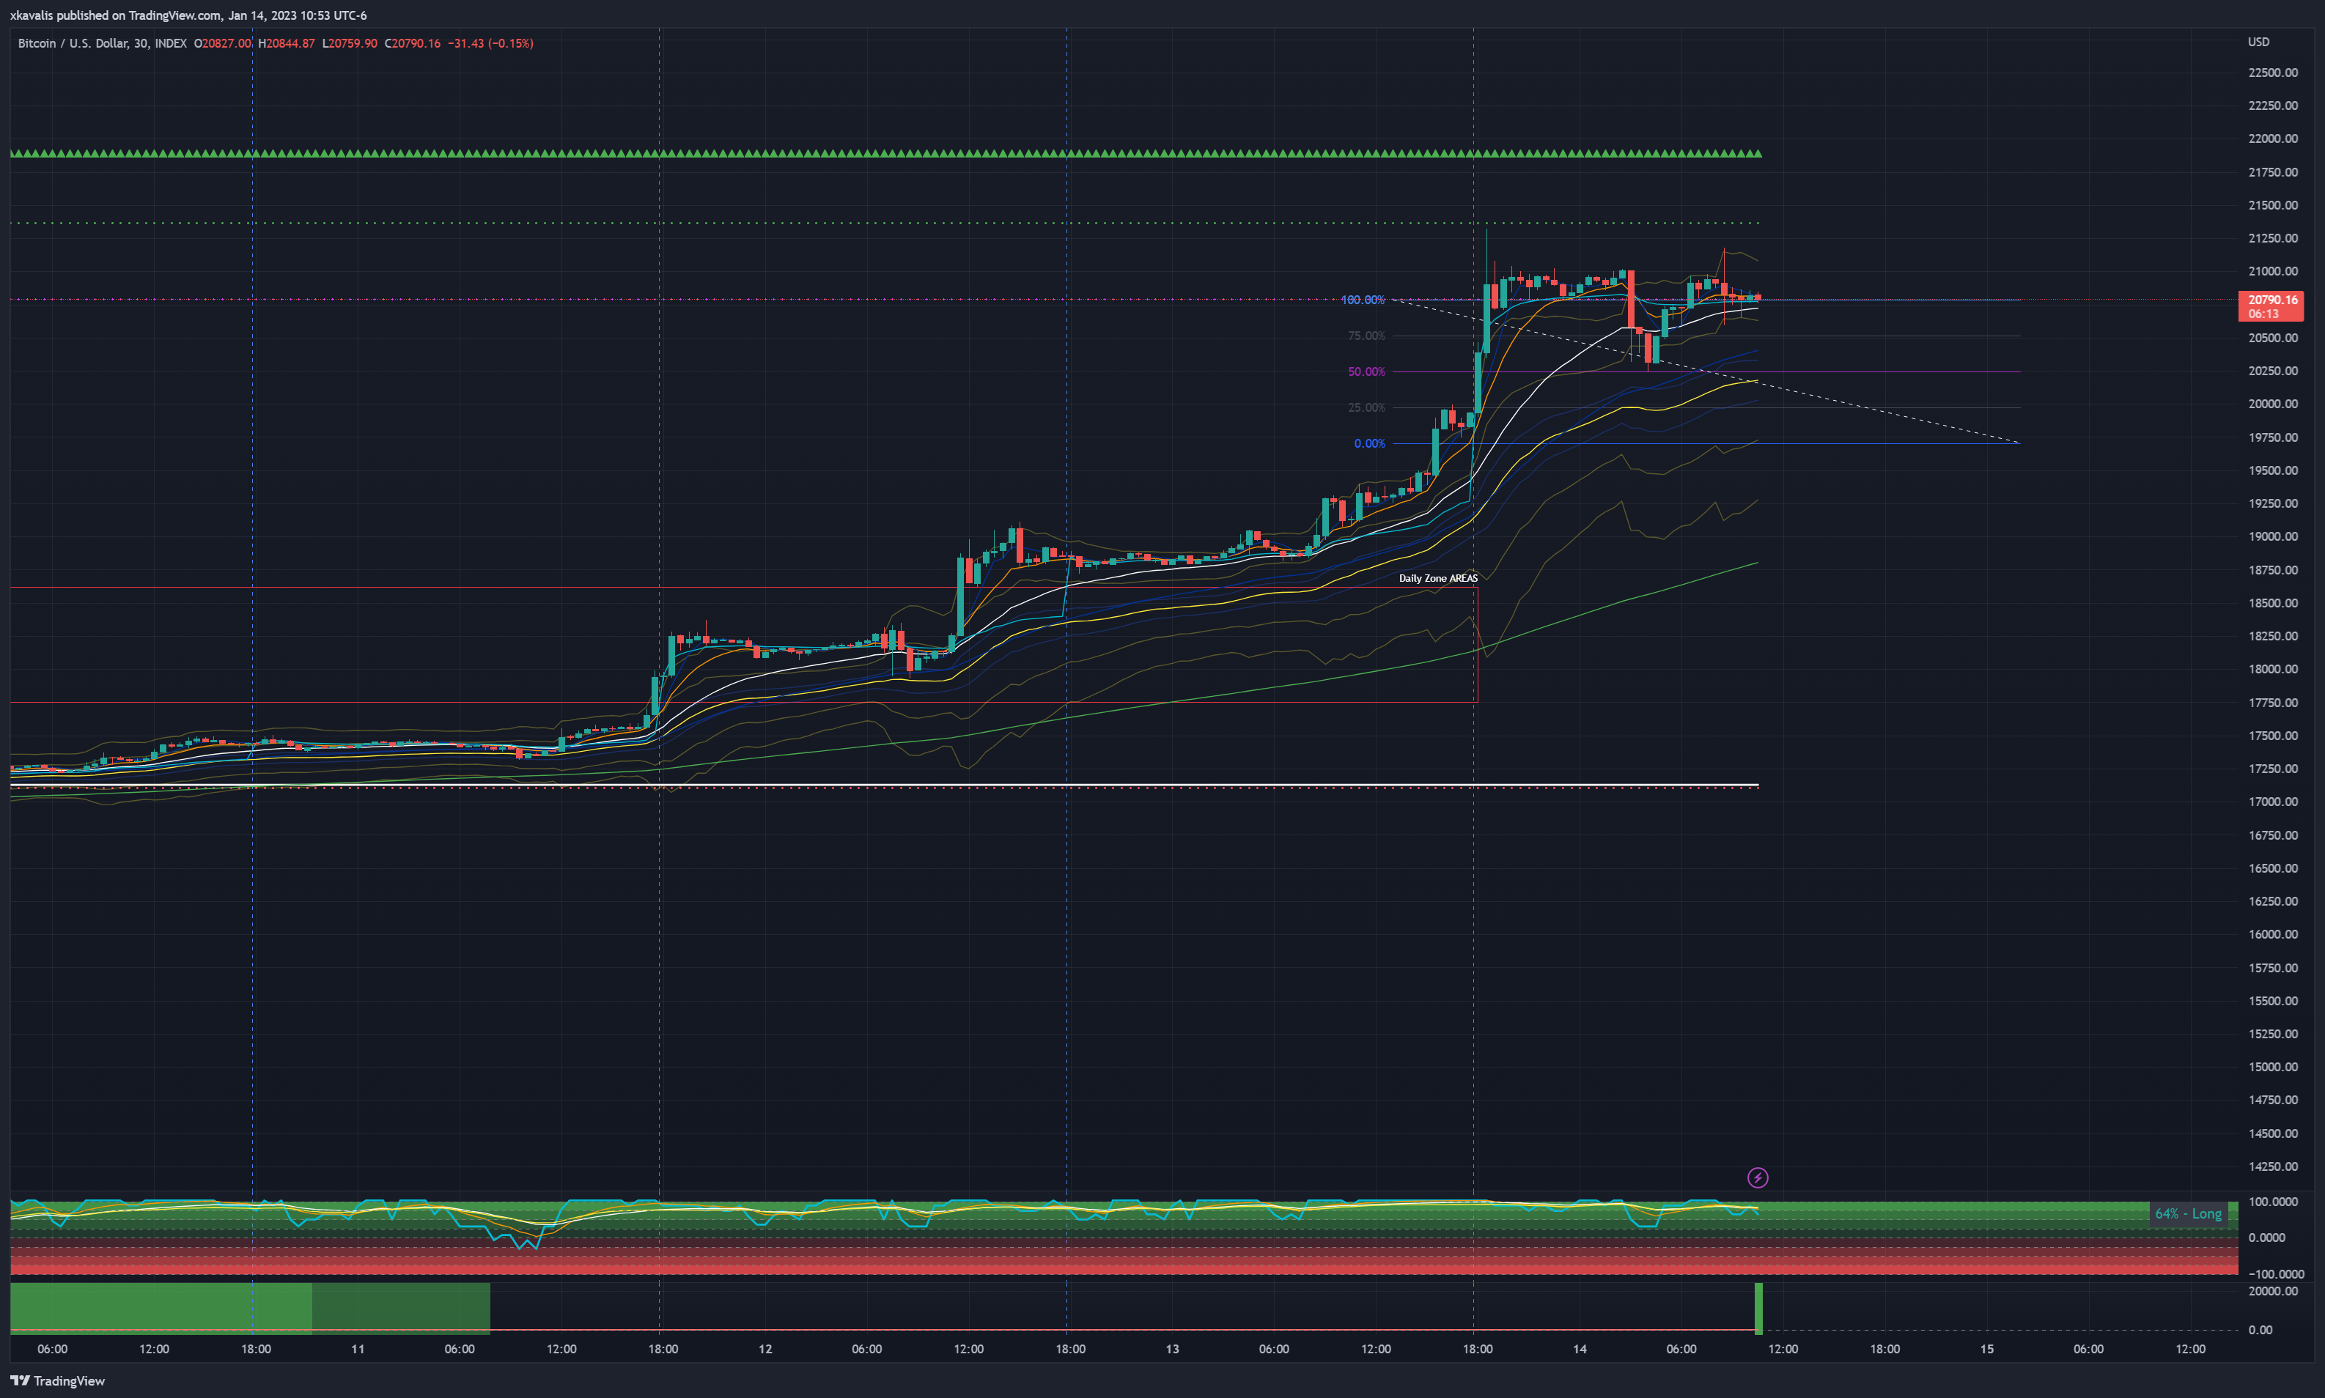
Task: Click the TradingView logo at bottom left
Action: [57, 1381]
